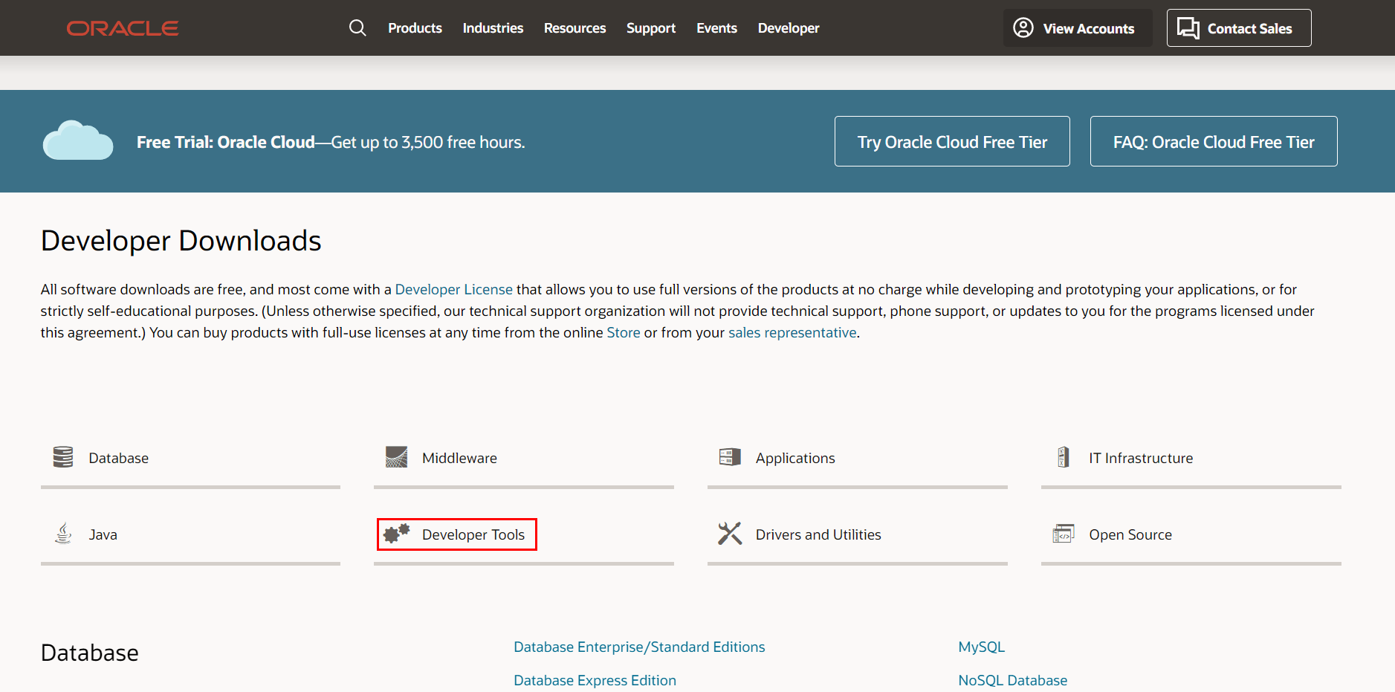
Task: Click the Developer Downloads heading
Action: pos(181,241)
